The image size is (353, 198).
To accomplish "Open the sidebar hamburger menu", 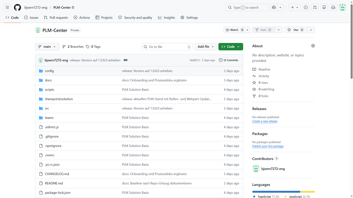I will coord(7,7).
